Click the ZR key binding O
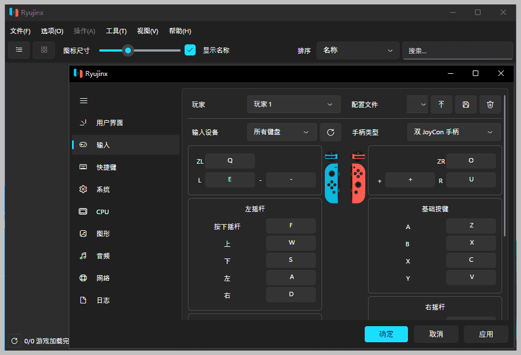This screenshot has height=355, width=521. pyautogui.click(x=471, y=161)
